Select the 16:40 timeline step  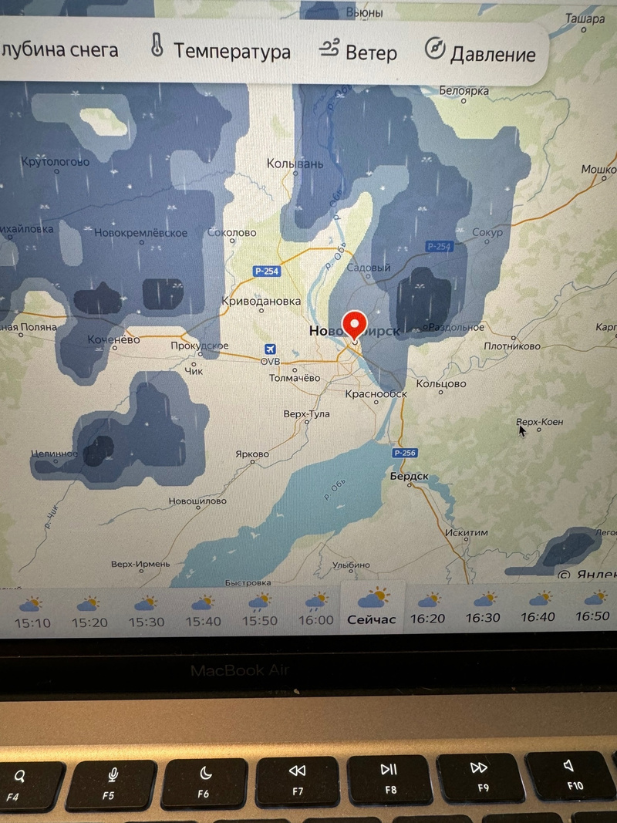(538, 607)
